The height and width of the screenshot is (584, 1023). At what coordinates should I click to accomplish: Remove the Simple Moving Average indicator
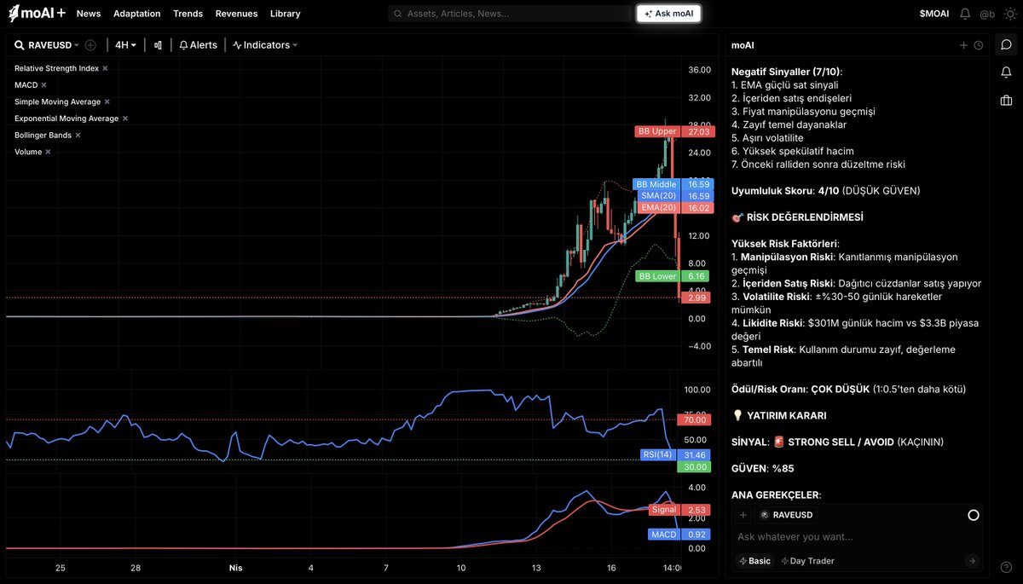point(107,102)
